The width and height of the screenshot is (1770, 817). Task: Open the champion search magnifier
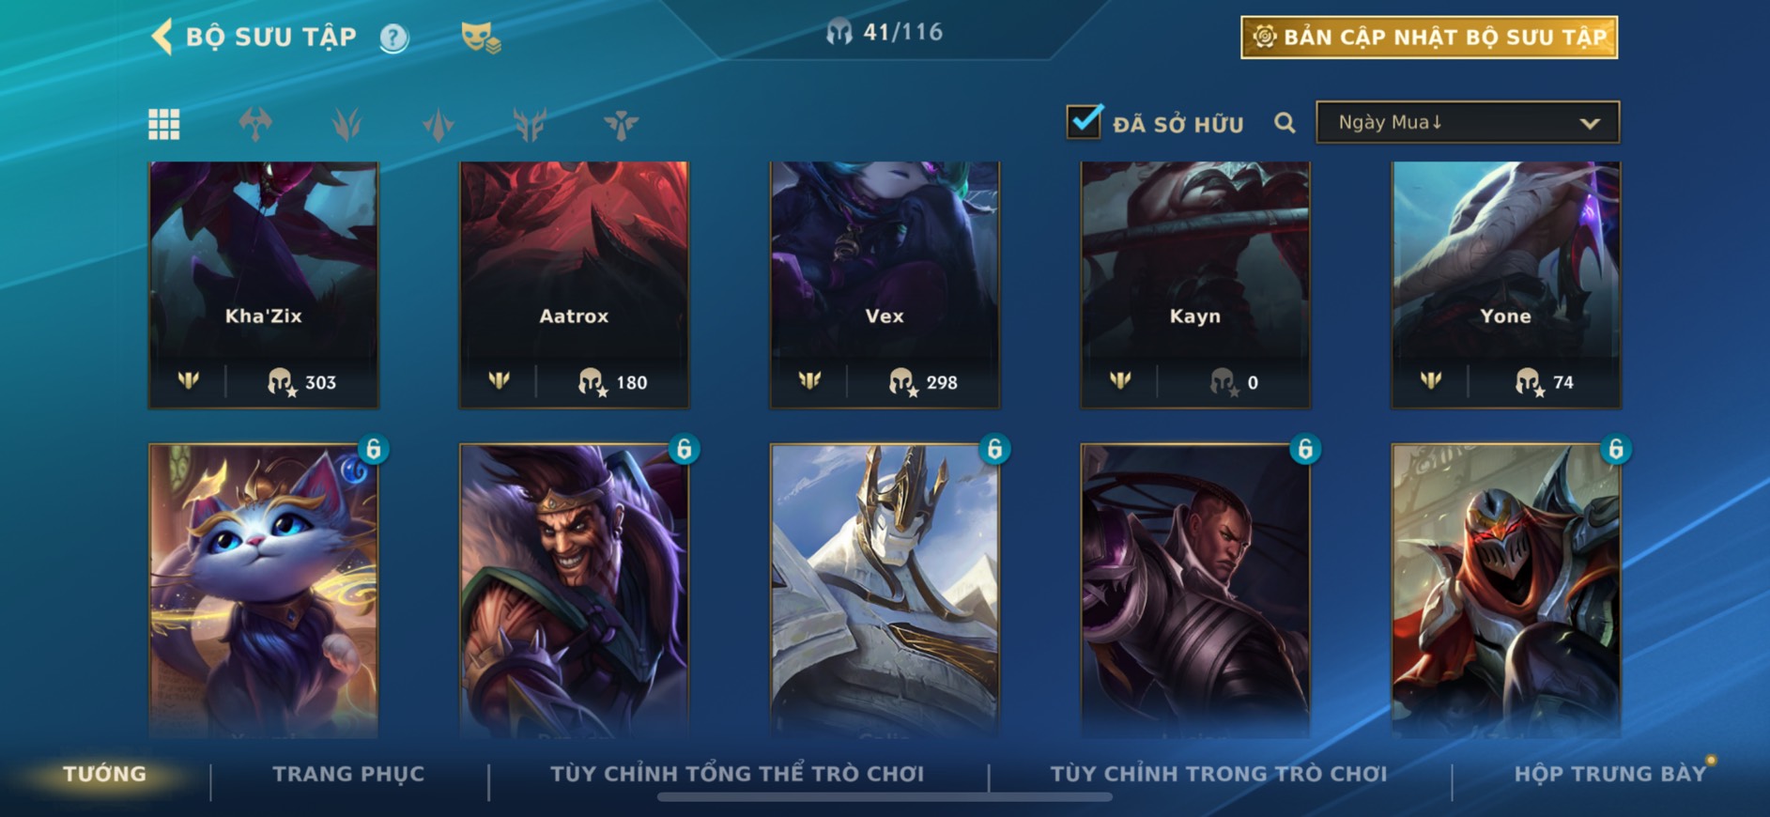1285,123
